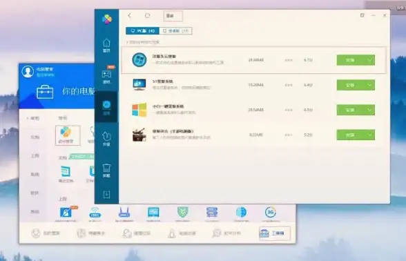Select 上网 category in PC Manager toolbox
Viewport: 406px width, 261px height.
35,155
